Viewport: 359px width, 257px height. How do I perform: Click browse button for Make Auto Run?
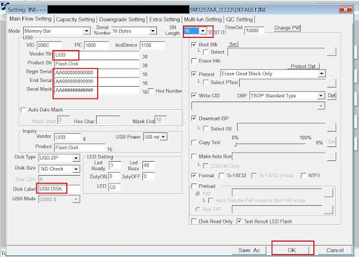(332, 157)
